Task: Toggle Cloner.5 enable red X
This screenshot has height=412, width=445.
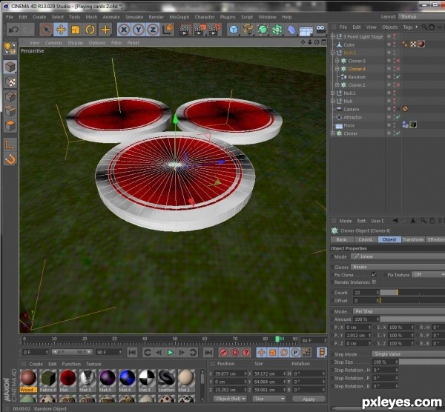Action: [x=398, y=61]
